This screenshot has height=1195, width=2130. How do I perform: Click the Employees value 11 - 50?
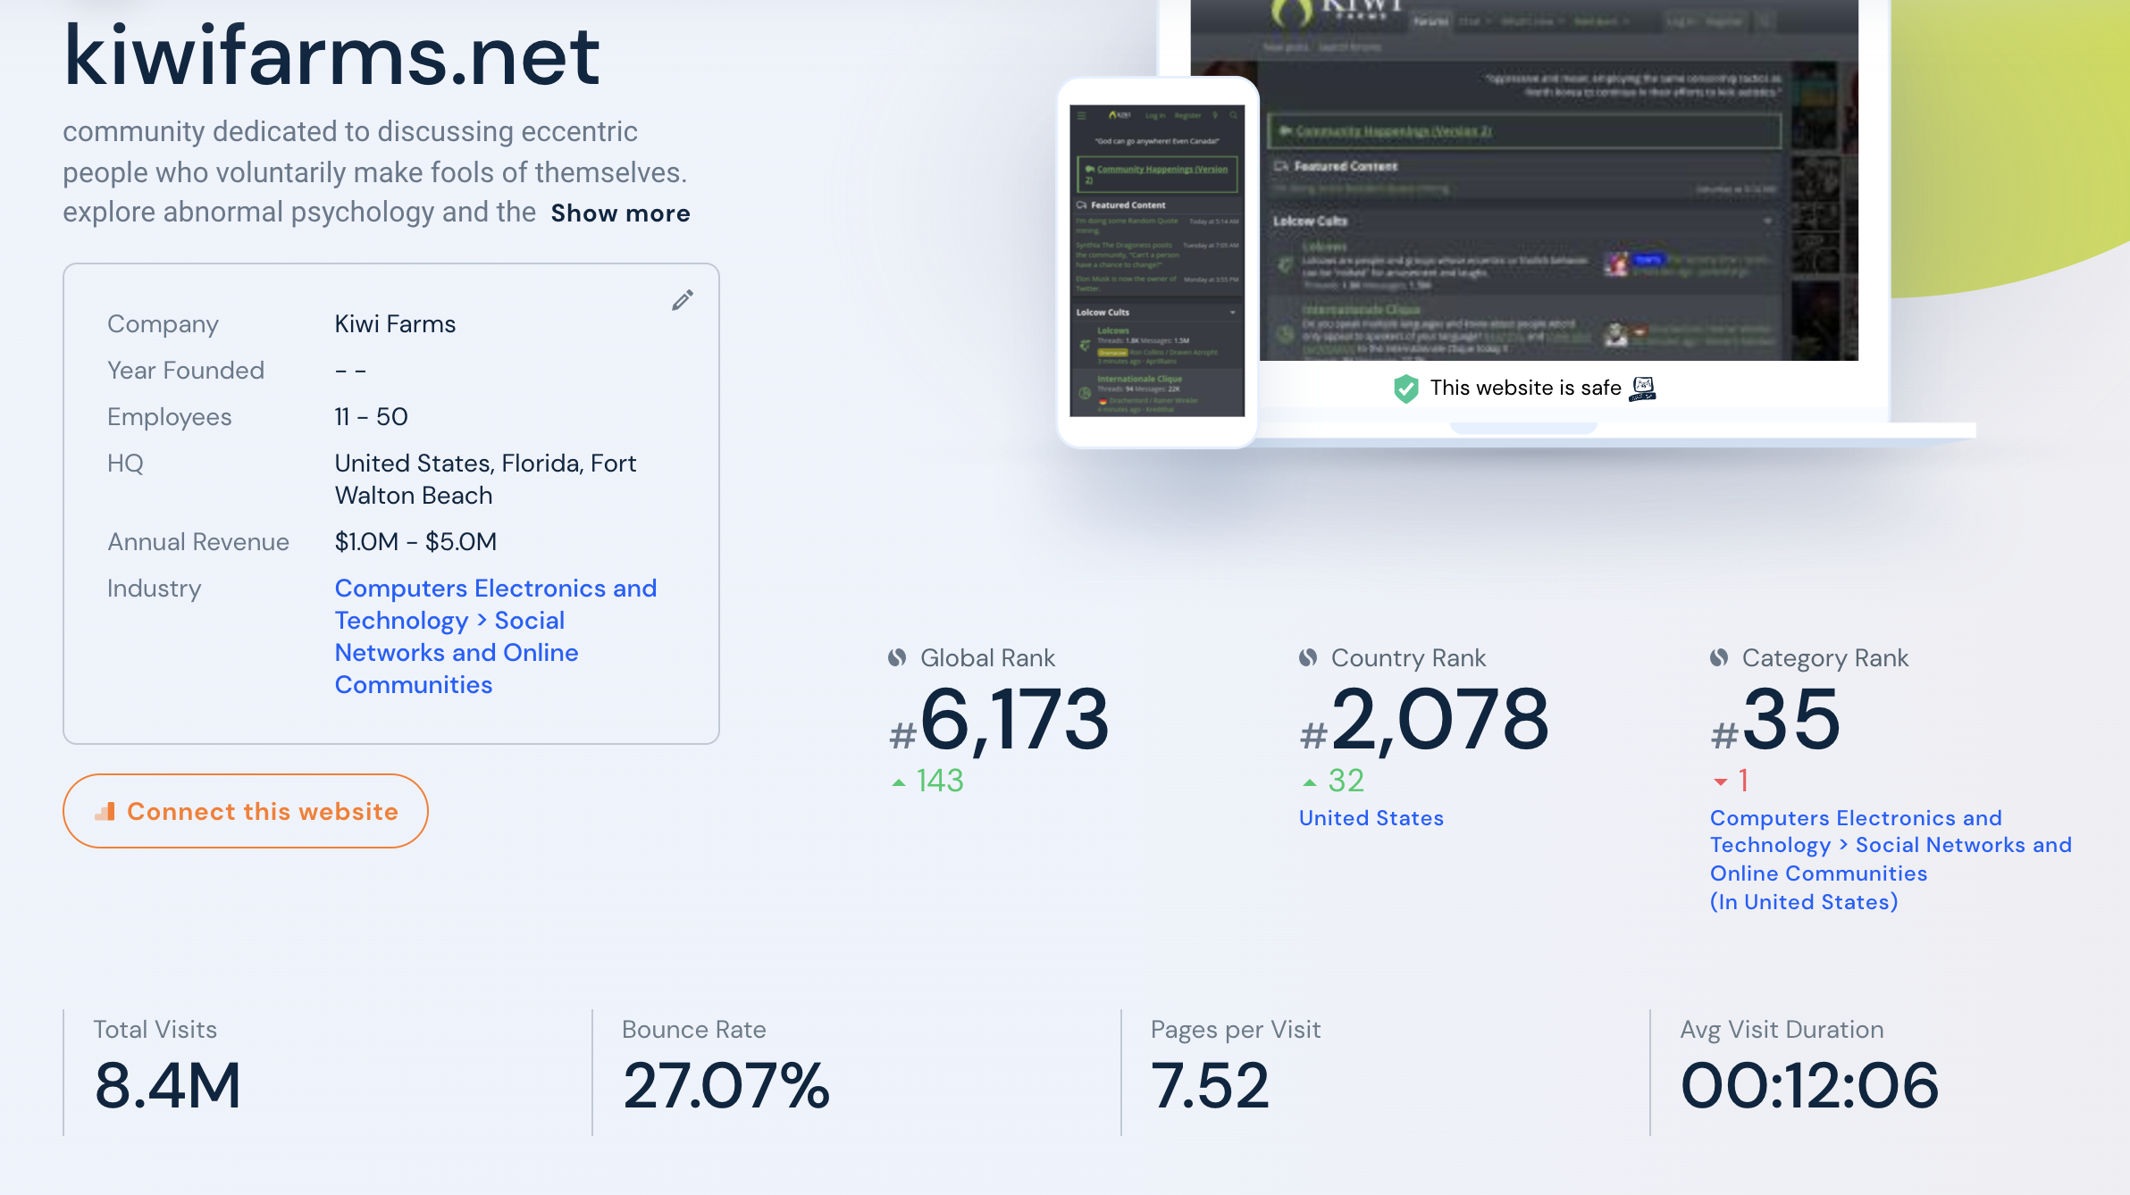pyautogui.click(x=371, y=417)
